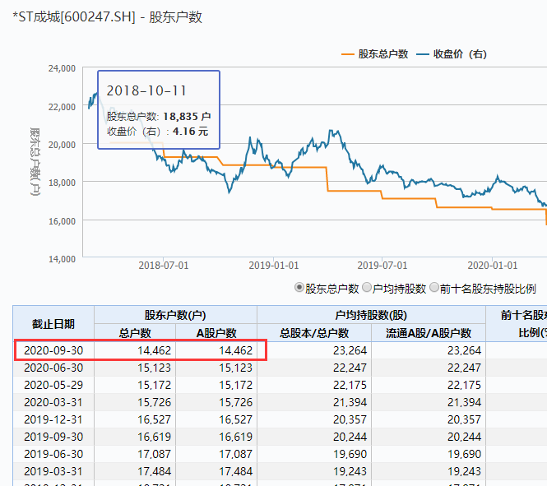Click the 24,000 y-axis label

pos(62,68)
